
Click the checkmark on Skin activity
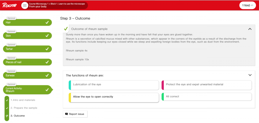(47, 36)
